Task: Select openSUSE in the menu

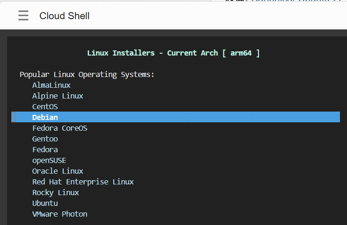Action: [49, 160]
